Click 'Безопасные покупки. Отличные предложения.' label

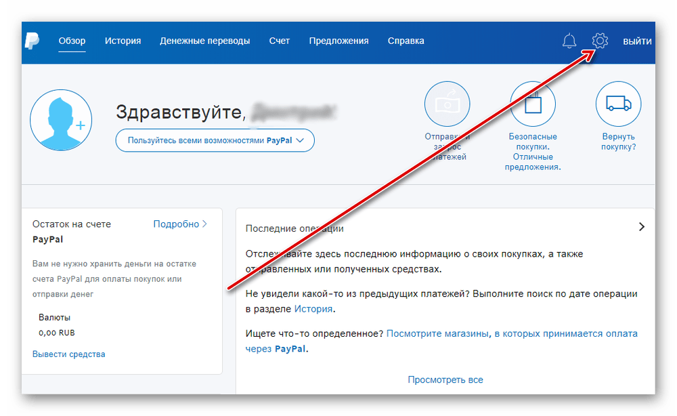tap(532, 152)
